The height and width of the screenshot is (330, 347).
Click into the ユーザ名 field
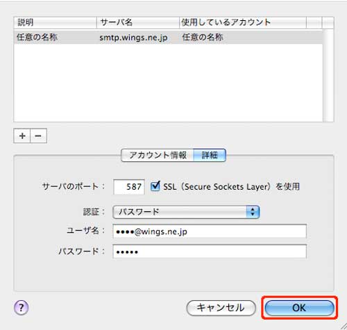point(210,231)
